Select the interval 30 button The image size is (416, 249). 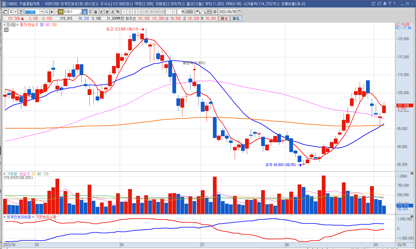(x=151, y=12)
